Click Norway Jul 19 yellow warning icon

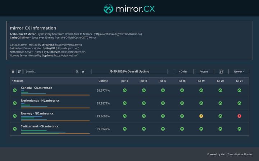coord(201,116)
